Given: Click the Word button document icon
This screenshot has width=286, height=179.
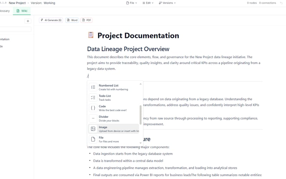Looking at the screenshot, I should tap(68, 20).
